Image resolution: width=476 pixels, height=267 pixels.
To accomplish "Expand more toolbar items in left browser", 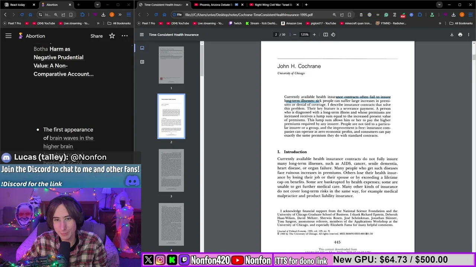I will point(120,15).
